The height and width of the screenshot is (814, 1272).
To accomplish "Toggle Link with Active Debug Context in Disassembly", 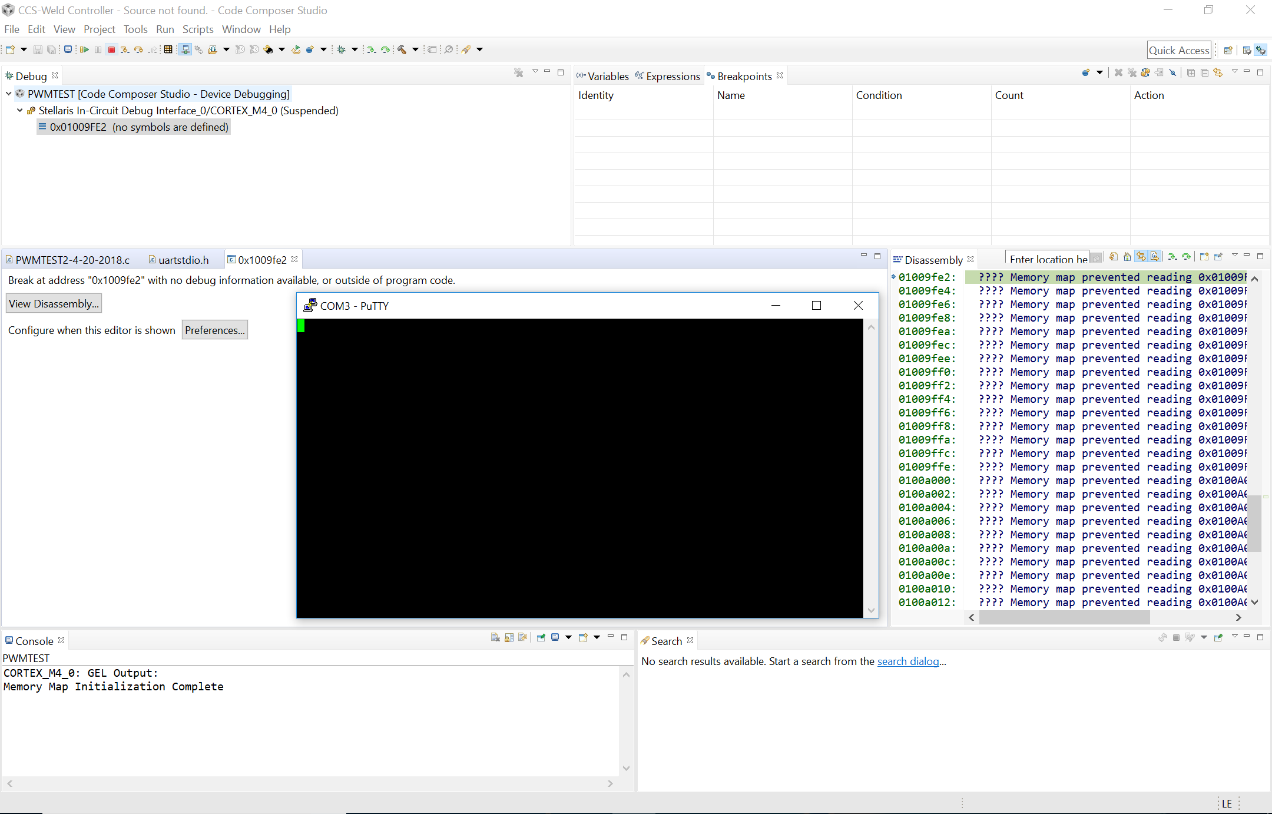I will point(1141,257).
